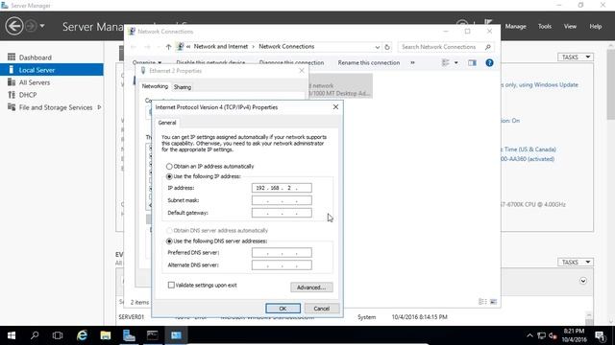Click the Network Connections taskbar icon
This screenshot has height=345, width=615.
click(176, 335)
